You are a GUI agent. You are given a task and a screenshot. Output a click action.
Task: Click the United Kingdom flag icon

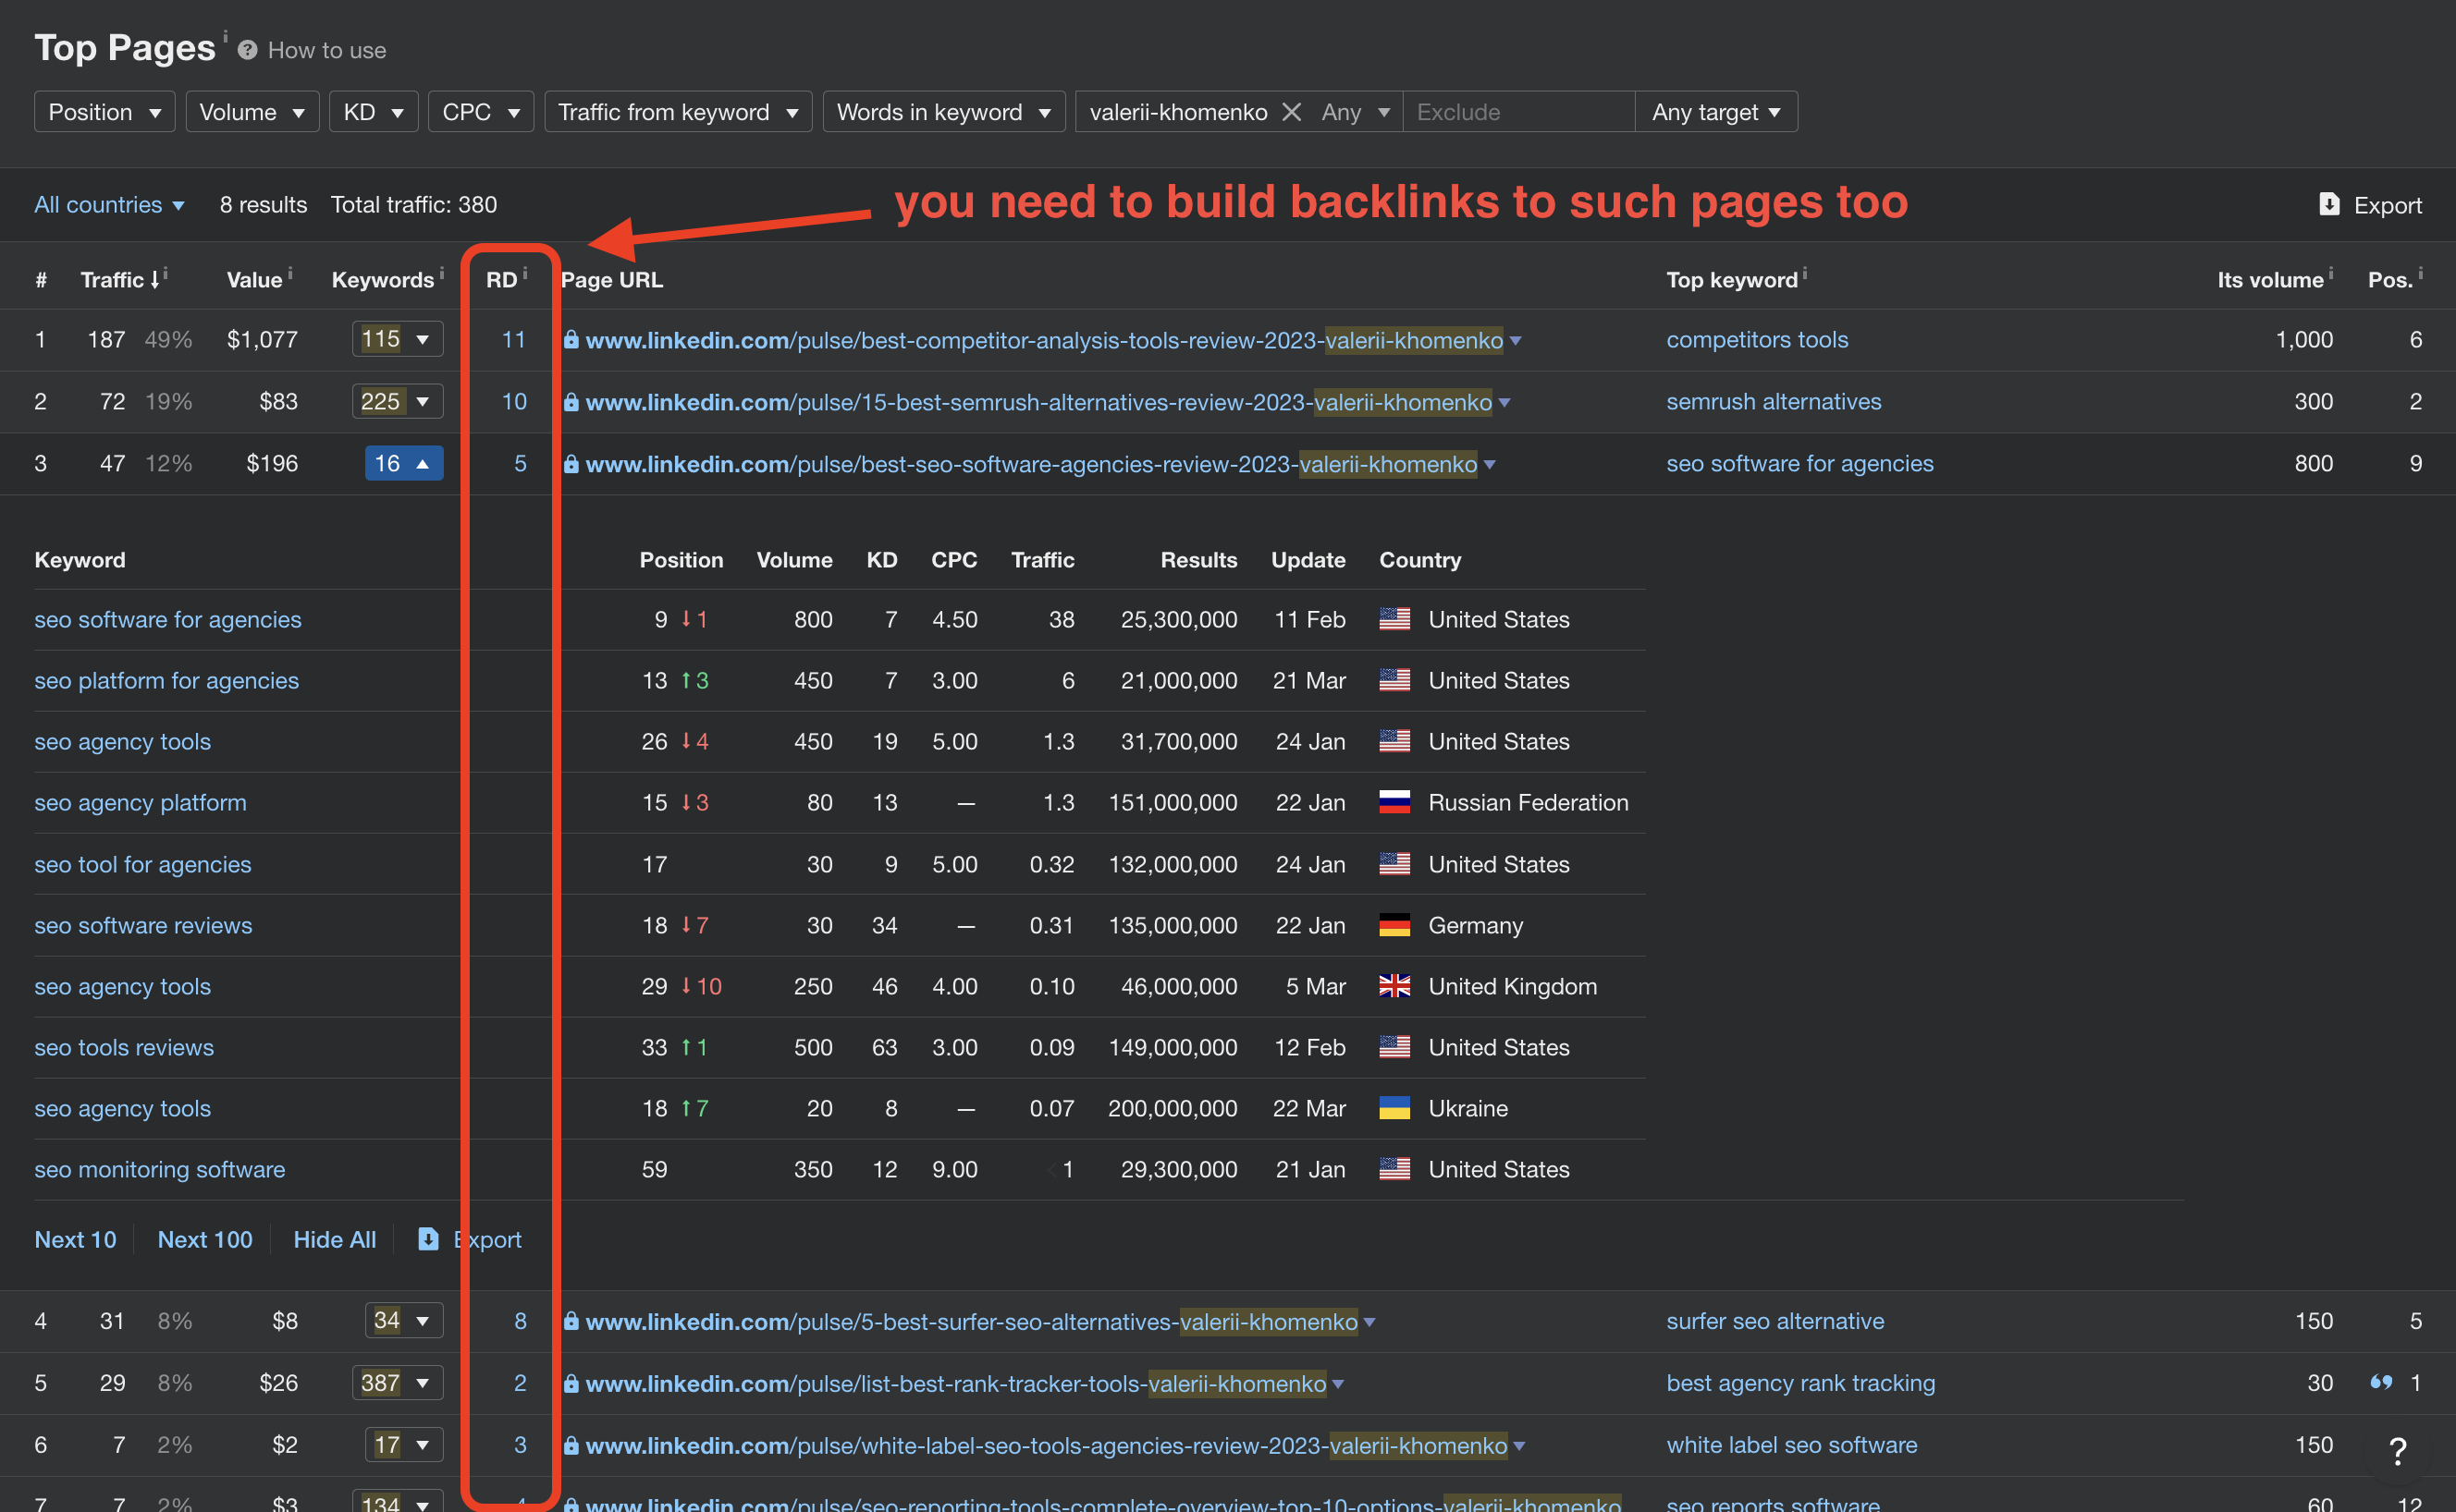pos(1394,987)
